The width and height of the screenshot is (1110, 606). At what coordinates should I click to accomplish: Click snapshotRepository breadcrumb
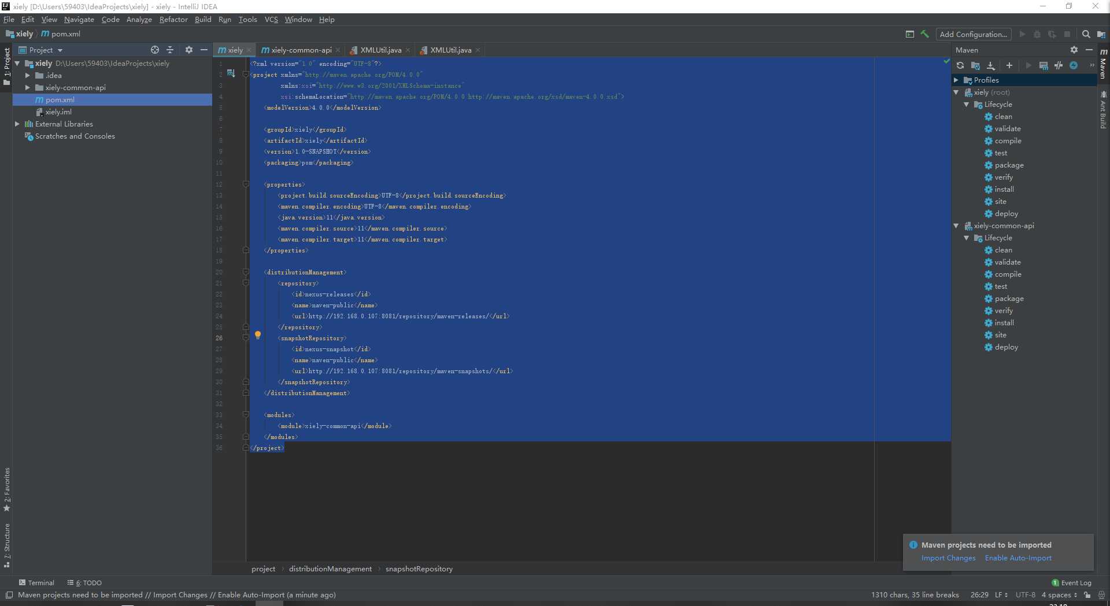click(419, 568)
